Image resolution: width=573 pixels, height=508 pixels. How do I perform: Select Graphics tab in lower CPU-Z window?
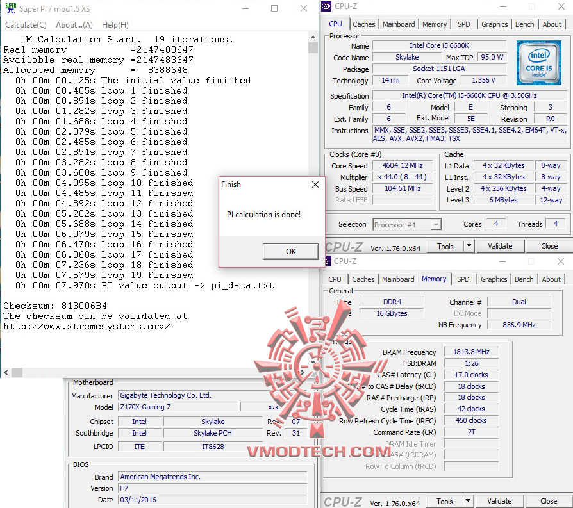[494, 279]
